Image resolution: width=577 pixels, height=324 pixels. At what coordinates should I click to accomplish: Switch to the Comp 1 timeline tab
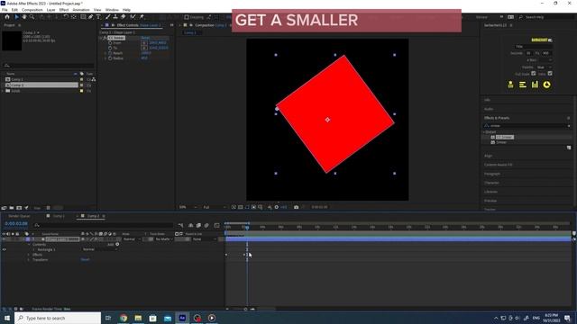[x=58, y=216]
